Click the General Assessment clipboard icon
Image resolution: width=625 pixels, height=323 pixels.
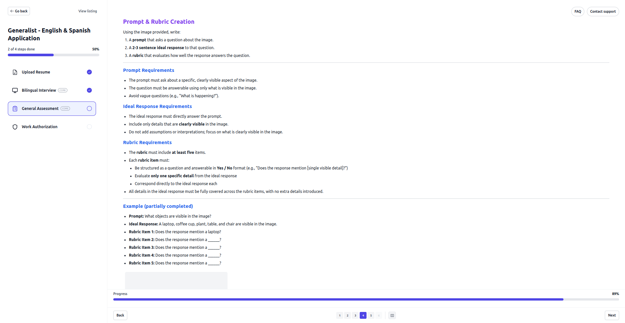click(x=15, y=109)
